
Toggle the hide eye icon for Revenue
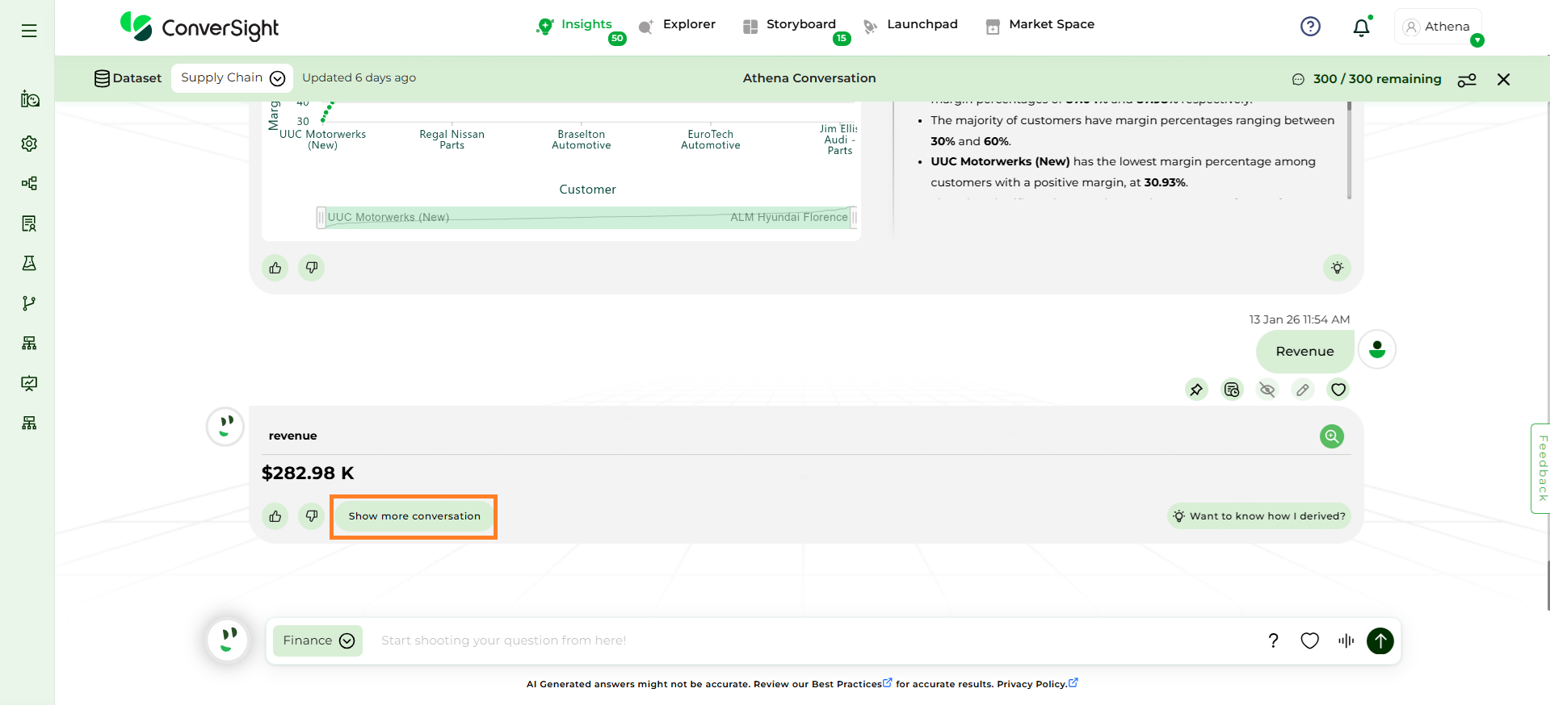click(x=1267, y=390)
